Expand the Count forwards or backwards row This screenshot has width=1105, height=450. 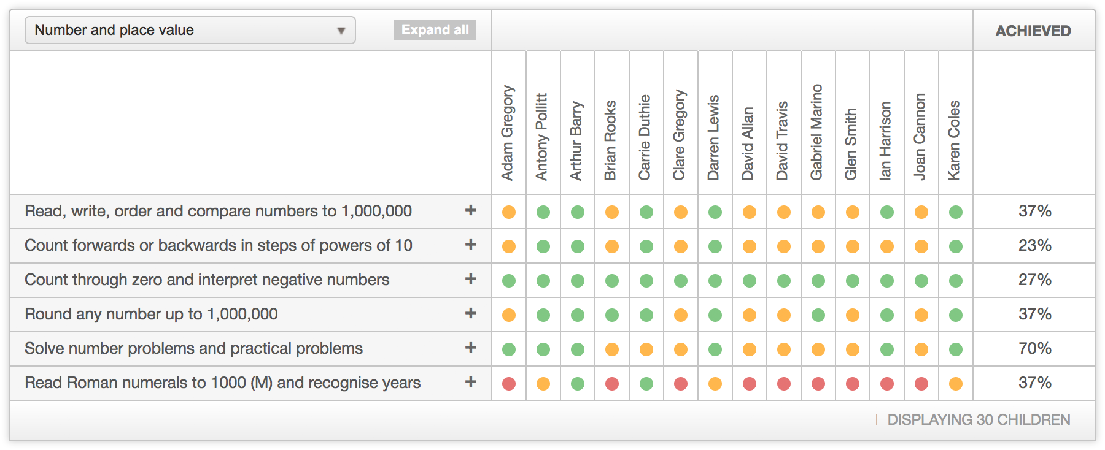click(x=471, y=245)
